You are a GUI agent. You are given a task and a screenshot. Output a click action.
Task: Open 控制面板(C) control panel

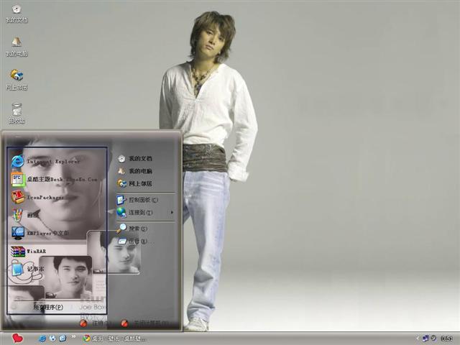point(138,200)
